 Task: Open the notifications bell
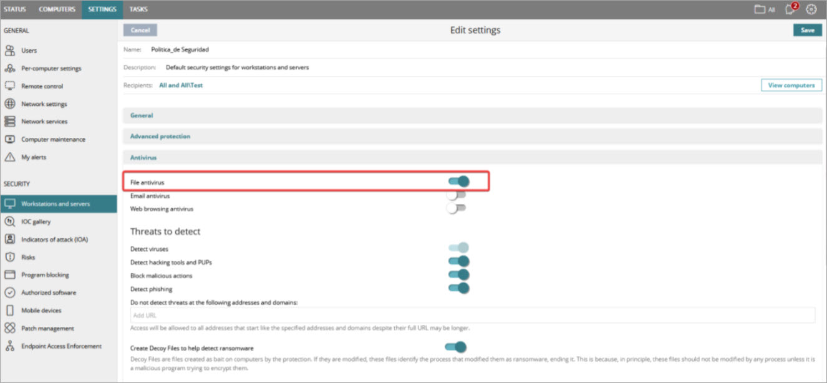(x=788, y=9)
